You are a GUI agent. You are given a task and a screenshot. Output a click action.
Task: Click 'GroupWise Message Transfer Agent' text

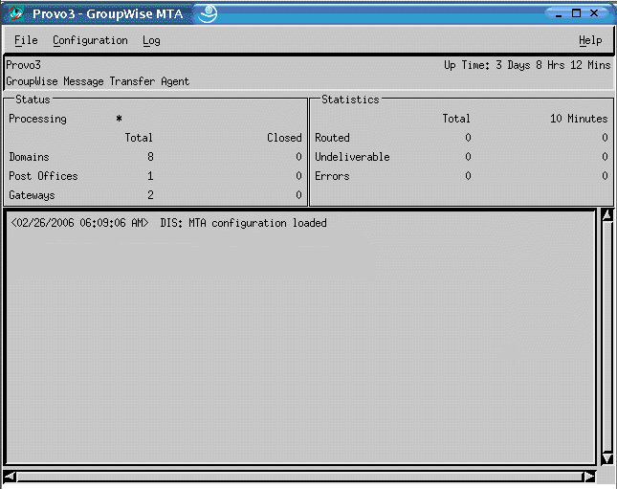[98, 81]
